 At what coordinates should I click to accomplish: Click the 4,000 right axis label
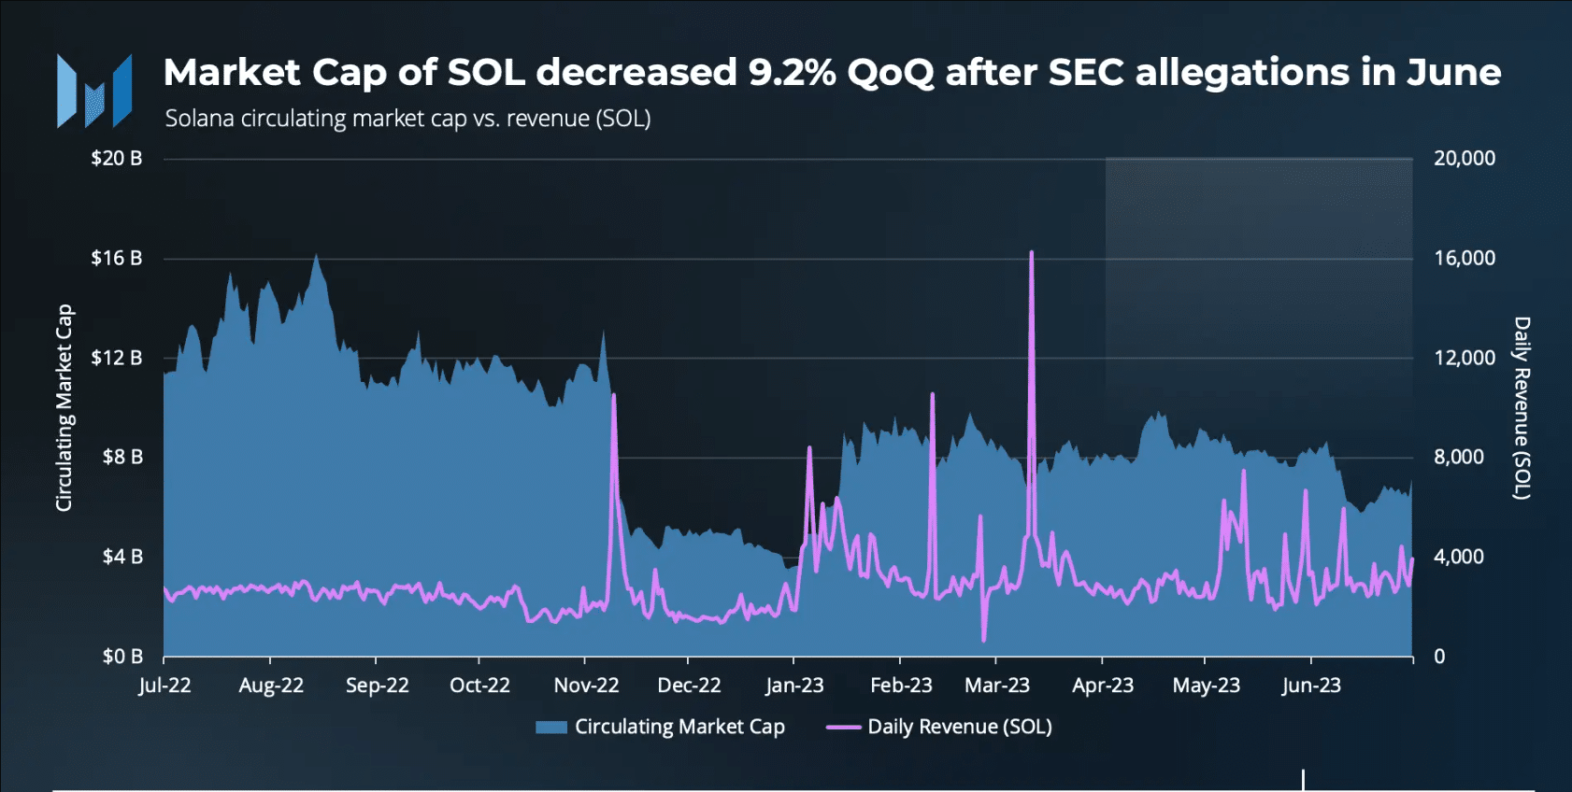point(1459,557)
